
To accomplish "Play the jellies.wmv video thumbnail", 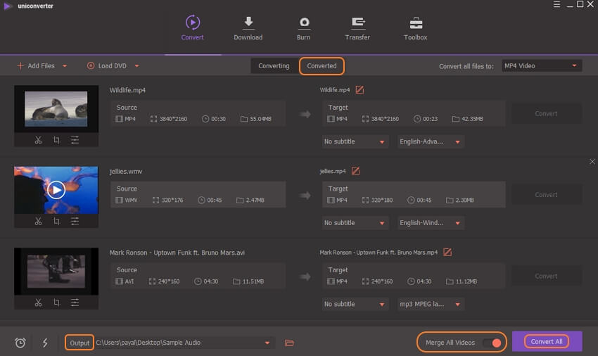I will (x=56, y=189).
